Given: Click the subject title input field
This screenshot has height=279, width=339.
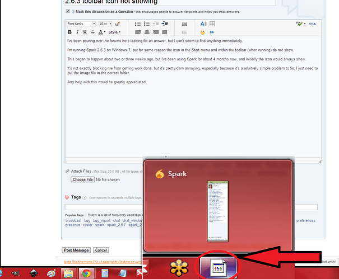Looking at the screenshot, I should pos(170,2).
